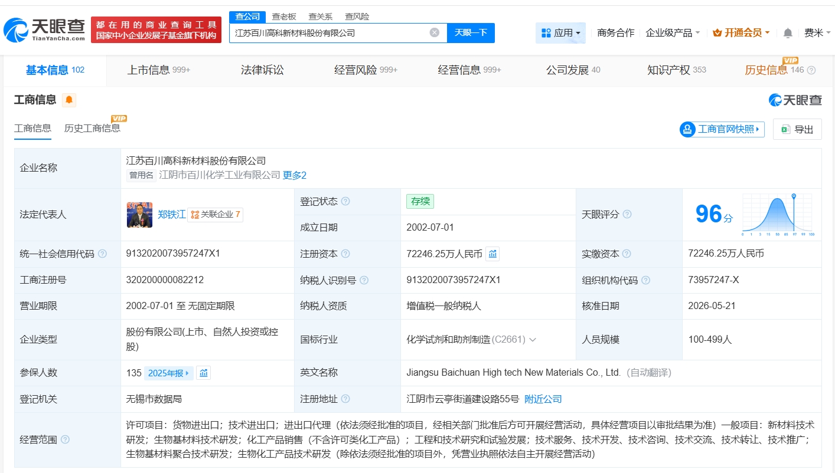
Task: Click help icon beside 统一社会信用代码
Action: click(102, 254)
